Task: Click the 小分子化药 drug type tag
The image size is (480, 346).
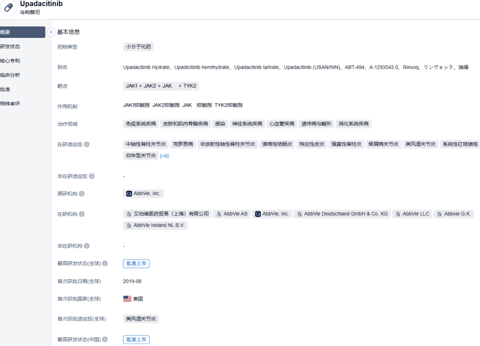Action: coord(138,47)
